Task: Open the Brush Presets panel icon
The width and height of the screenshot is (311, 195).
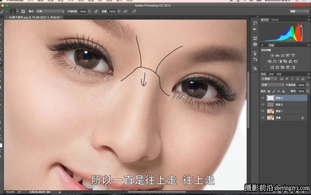Action: tap(255, 60)
